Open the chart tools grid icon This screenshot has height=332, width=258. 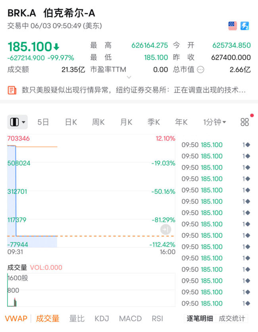[x=245, y=122]
